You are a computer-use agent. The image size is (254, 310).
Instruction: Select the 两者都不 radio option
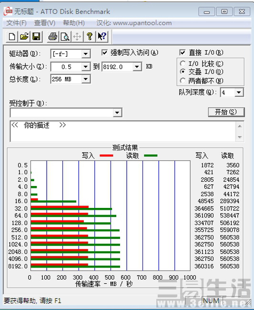tap(183, 81)
